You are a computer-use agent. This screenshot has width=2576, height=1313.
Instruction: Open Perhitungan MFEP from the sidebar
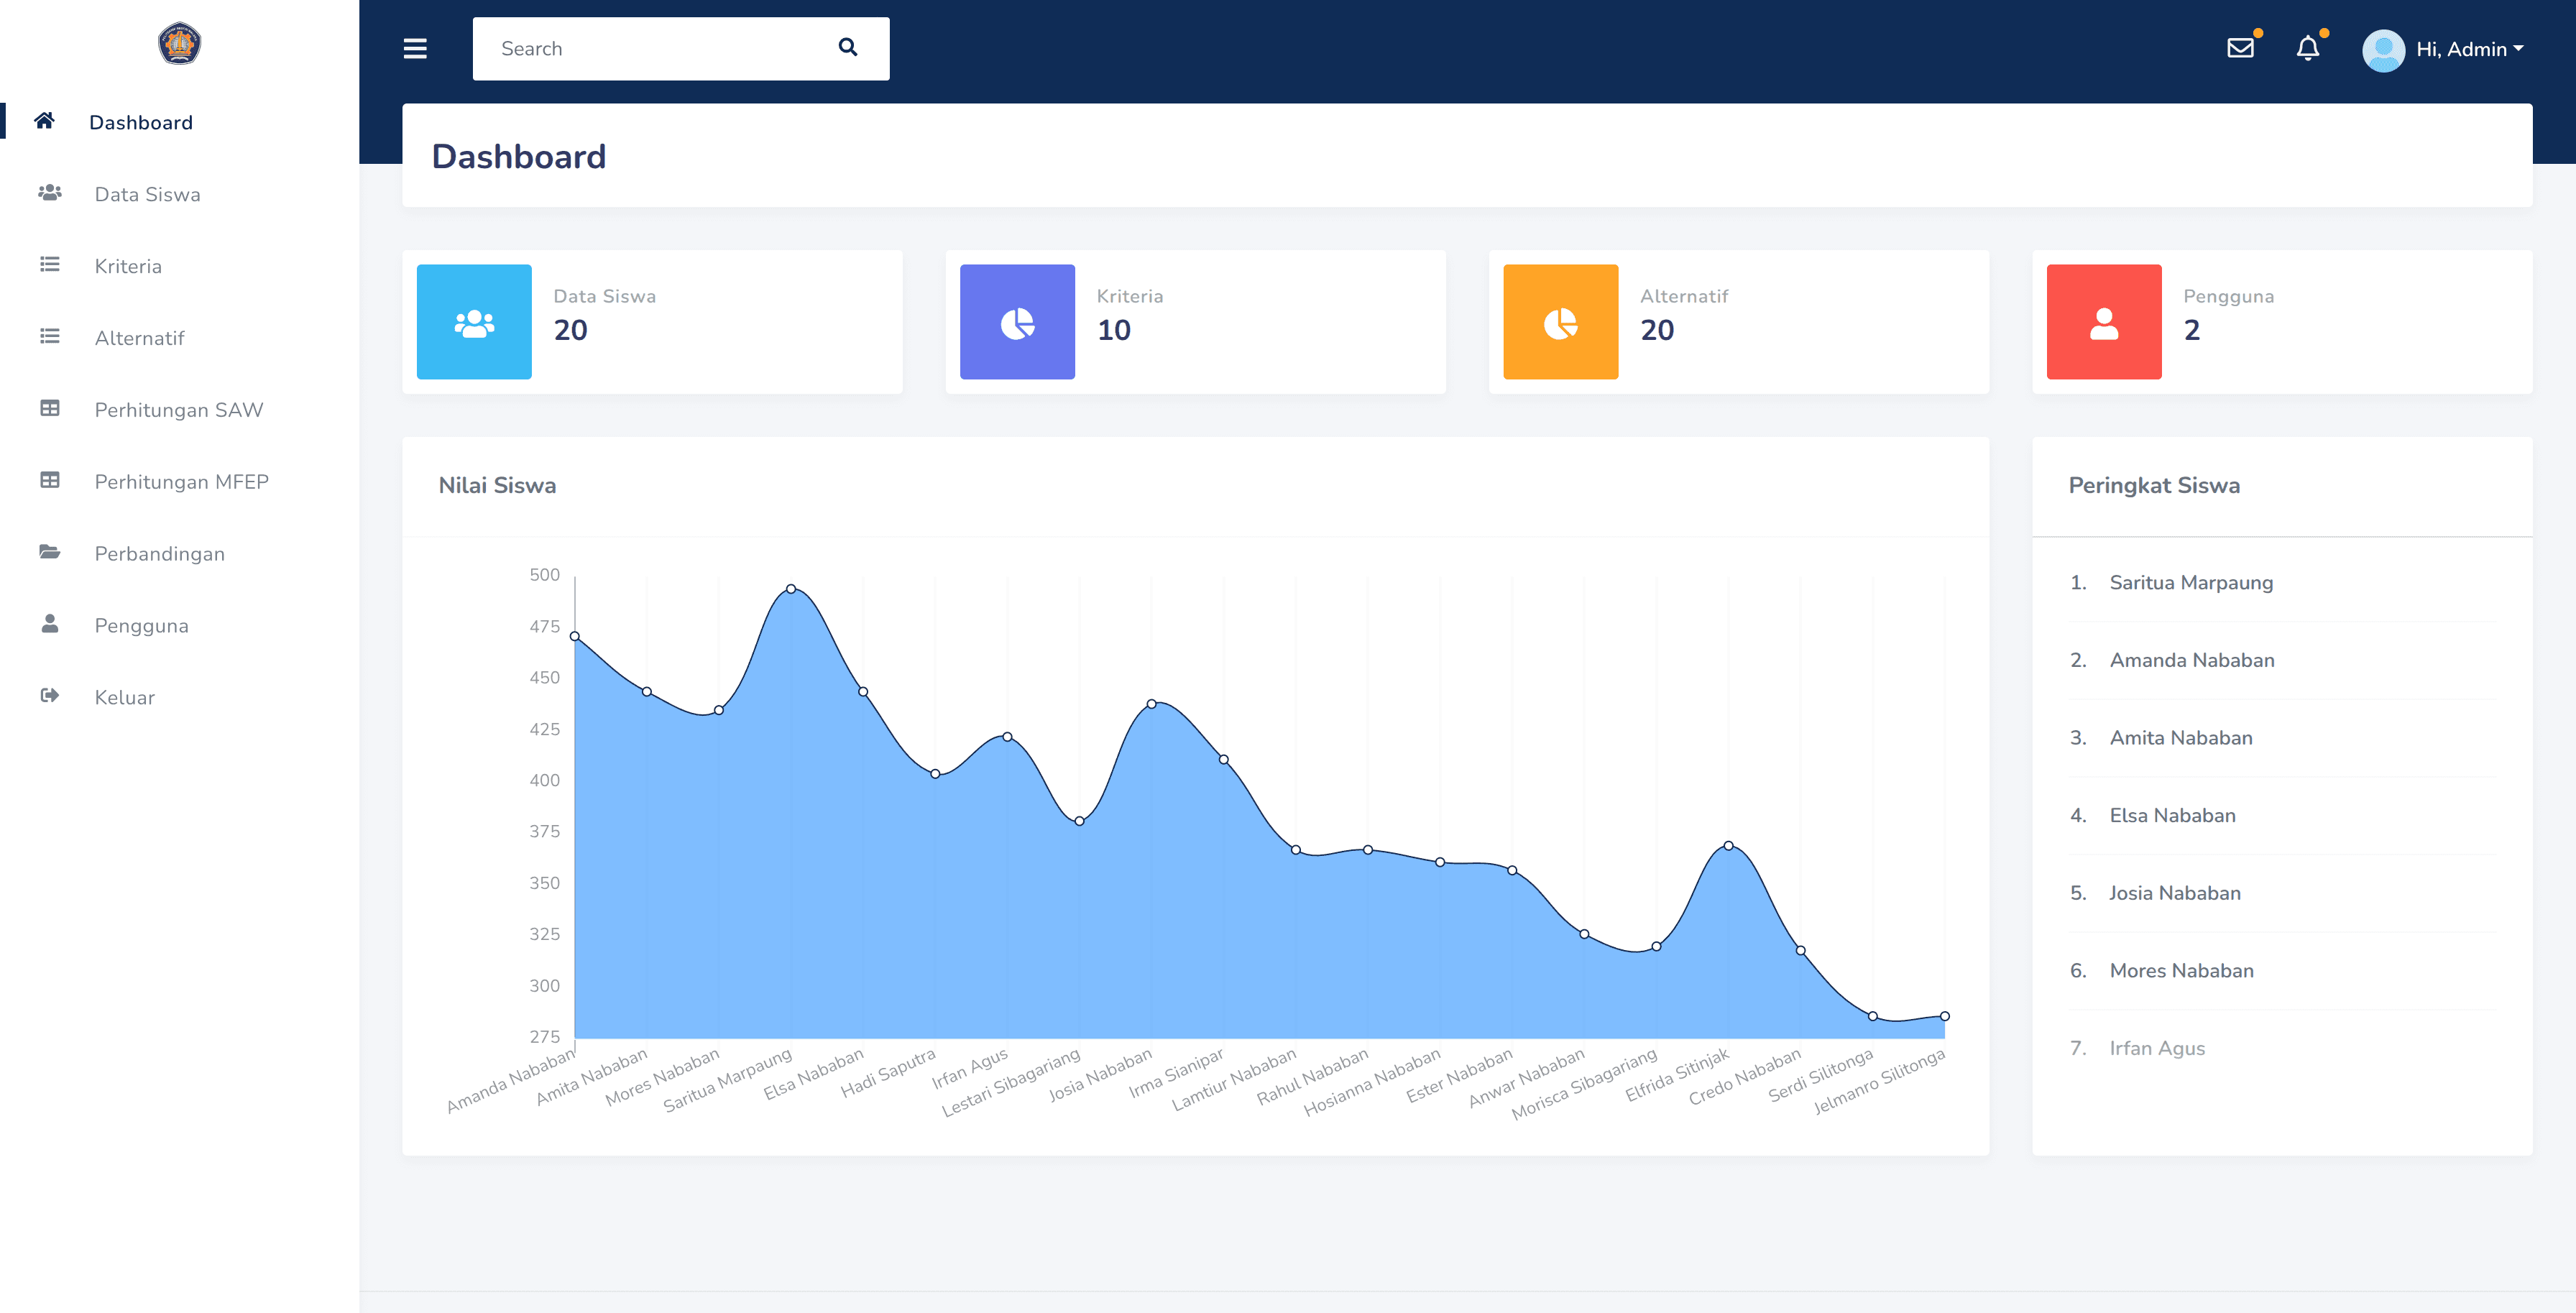(x=181, y=481)
